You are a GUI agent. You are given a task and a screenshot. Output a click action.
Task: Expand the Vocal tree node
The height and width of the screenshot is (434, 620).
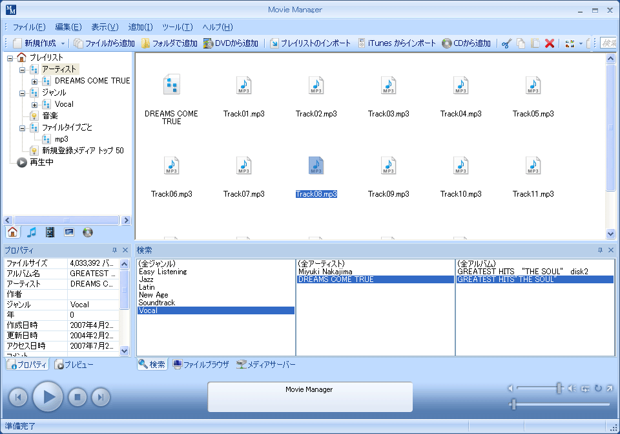34,105
